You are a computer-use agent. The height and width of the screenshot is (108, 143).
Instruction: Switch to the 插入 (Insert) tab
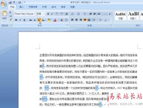click(21, 7)
